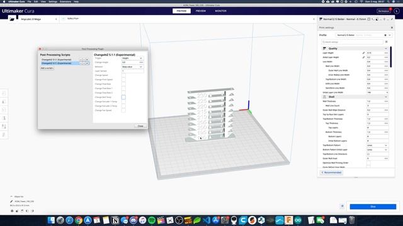Viewport: 403px width, 226px height.
Task: Open the Trigger dropdown set to Height
Action: pos(132,58)
